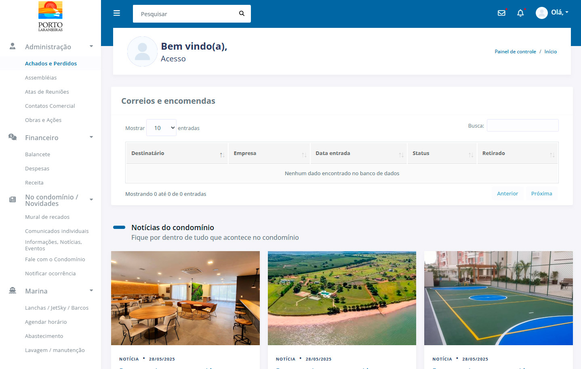
Task: Sort table by Data entrada column
Action: (x=358, y=153)
